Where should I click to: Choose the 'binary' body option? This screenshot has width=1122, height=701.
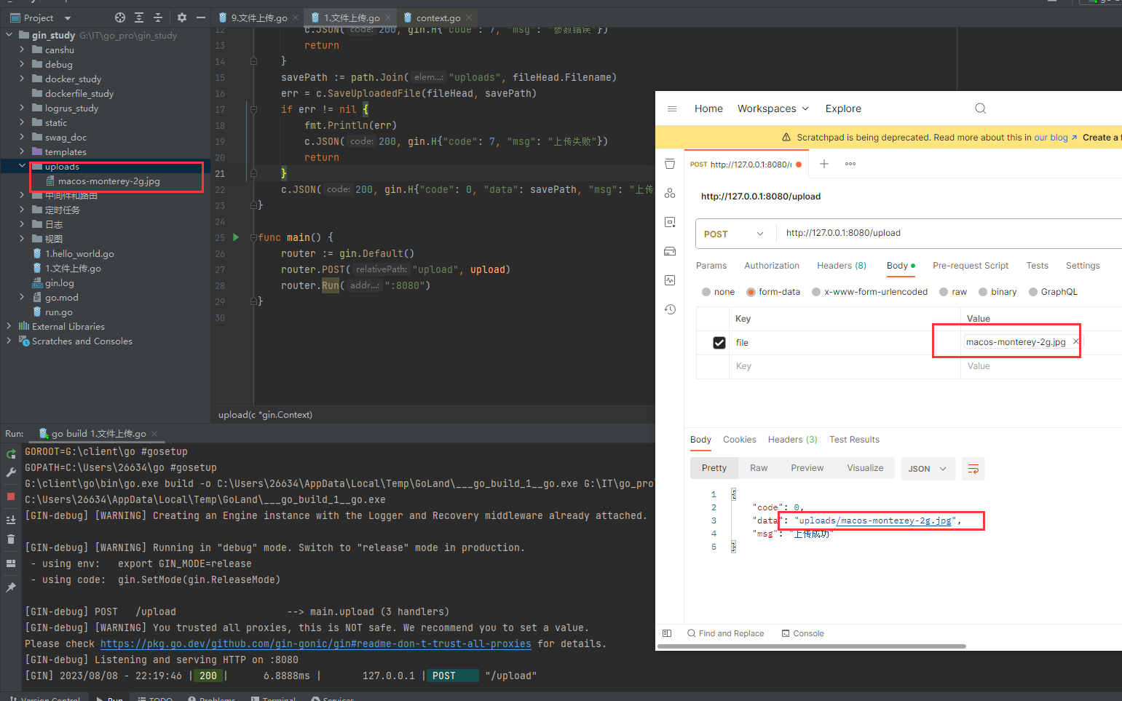tap(984, 292)
